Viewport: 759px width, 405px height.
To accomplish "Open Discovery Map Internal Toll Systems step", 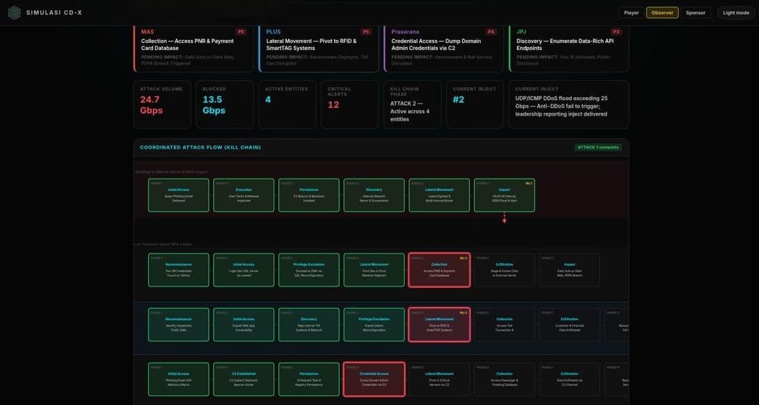I will click(x=309, y=325).
